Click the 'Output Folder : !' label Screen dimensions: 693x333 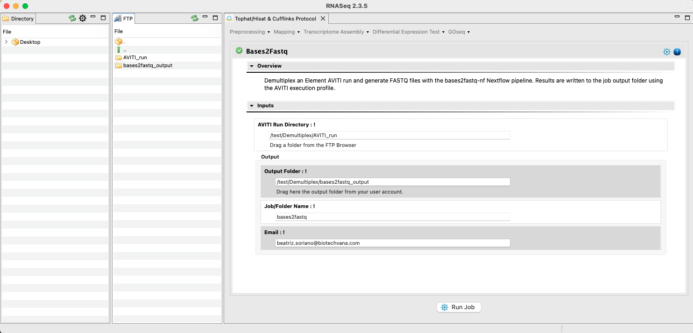tap(285, 171)
